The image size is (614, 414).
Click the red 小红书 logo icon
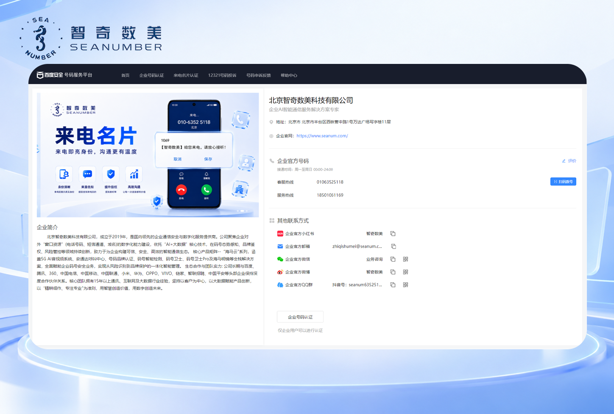point(280,234)
